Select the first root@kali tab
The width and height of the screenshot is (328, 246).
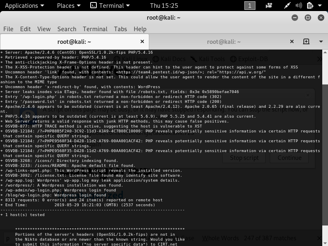[x=74, y=42]
